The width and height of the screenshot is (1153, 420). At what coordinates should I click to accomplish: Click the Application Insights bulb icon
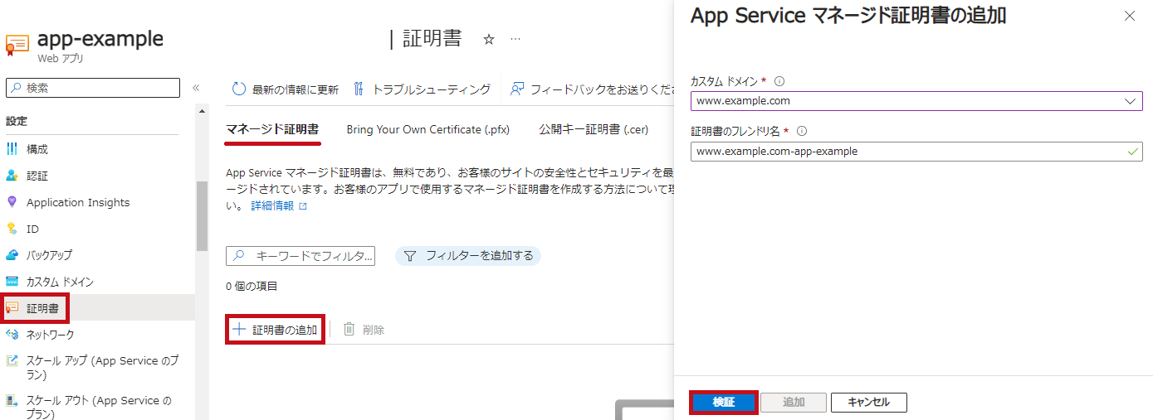click(12, 202)
